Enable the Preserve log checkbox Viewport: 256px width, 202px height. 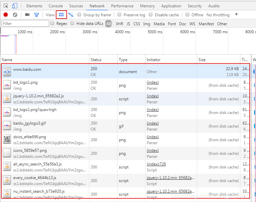point(119,15)
